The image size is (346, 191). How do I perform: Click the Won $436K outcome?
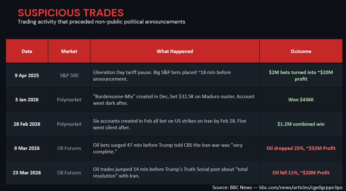301,100
